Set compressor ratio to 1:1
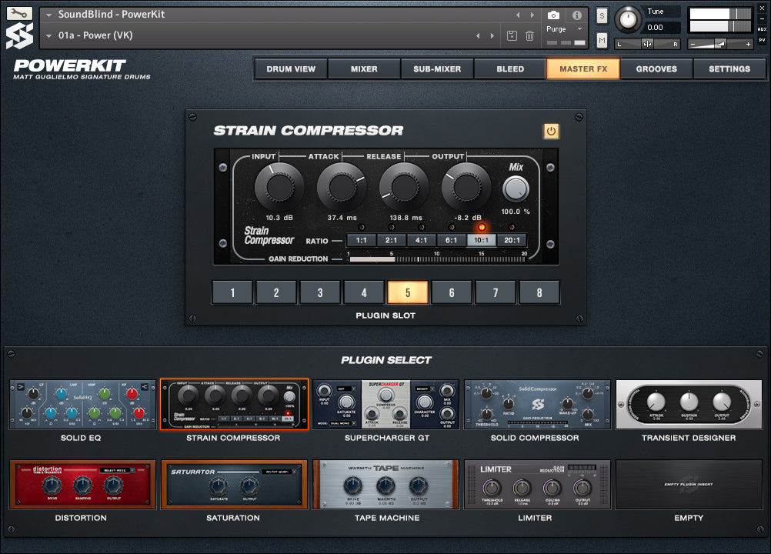The height and width of the screenshot is (554, 771). click(362, 240)
